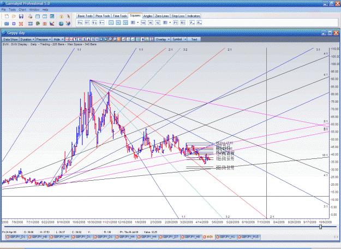This screenshot has width=341, height=249.
Task: Click the globe icon in main toolbar
Action: click(x=61, y=23)
